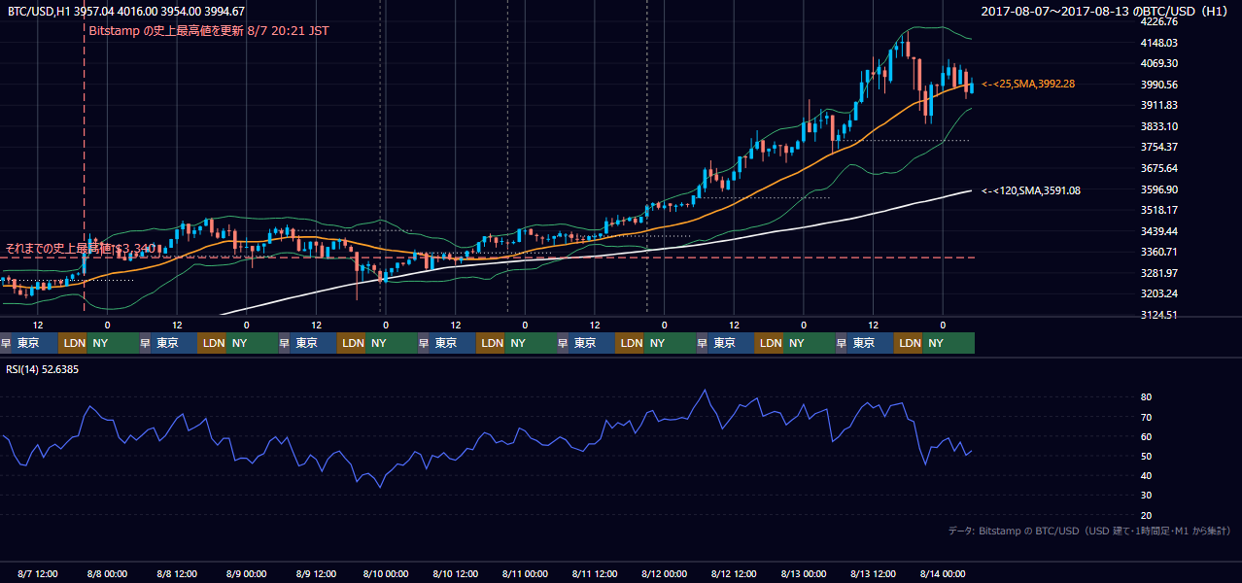The image size is (1242, 583).
Task: Select the 8/12 12:00 time axis label
Action: tap(735, 573)
